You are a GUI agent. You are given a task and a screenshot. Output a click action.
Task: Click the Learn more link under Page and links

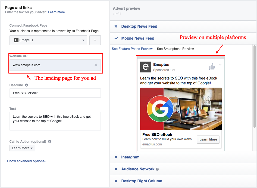[57, 12]
